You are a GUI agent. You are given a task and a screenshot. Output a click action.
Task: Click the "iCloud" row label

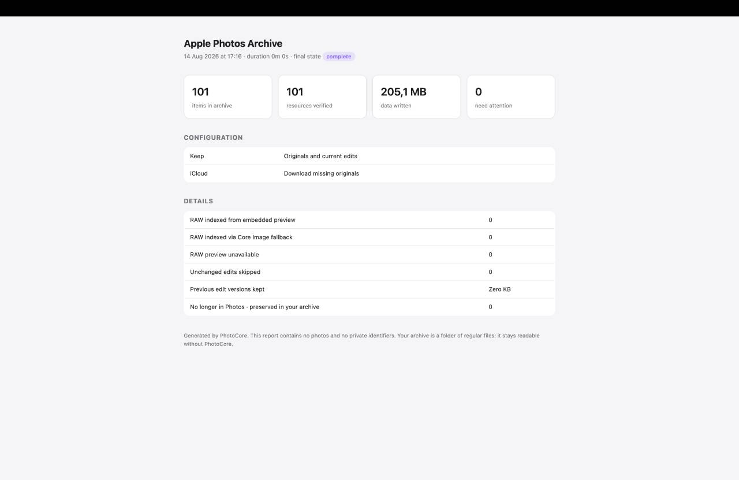point(199,173)
